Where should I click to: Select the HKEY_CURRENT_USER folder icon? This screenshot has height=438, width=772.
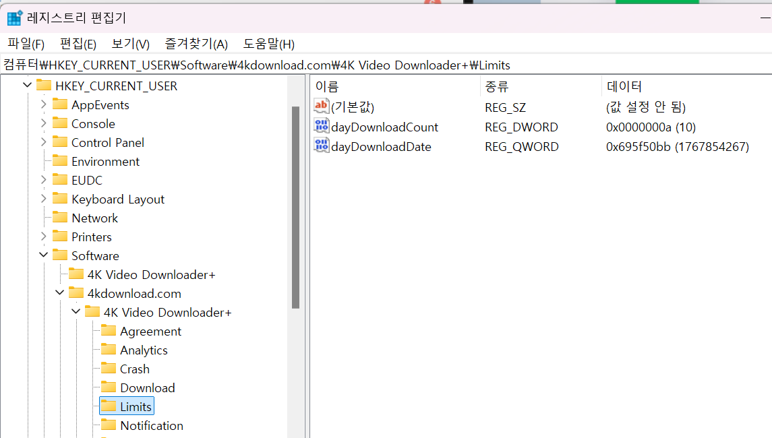click(44, 85)
